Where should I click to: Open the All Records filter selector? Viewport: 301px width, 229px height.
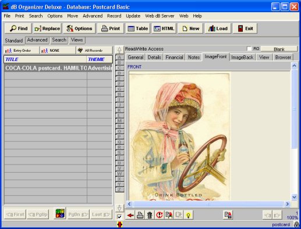point(94,51)
